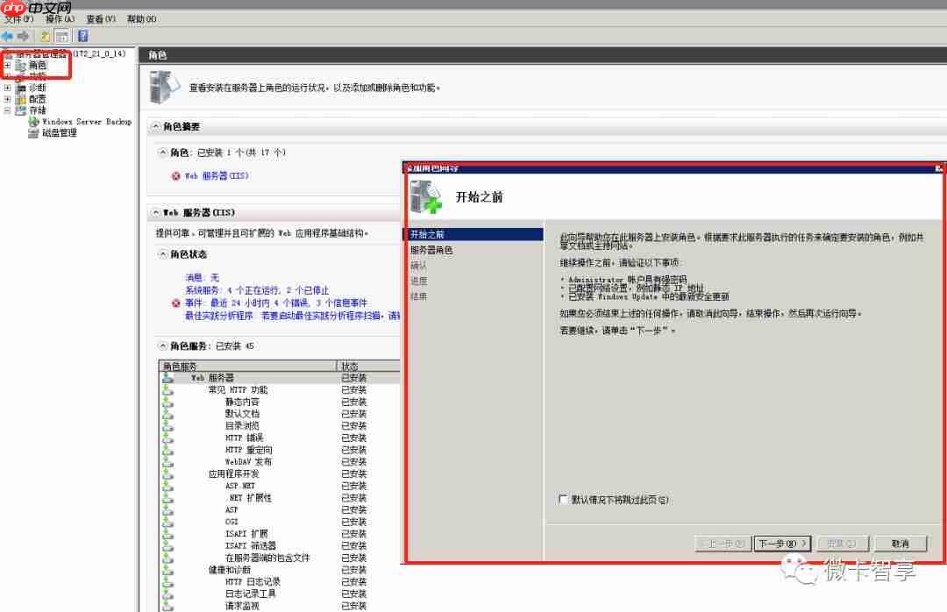
Task: Select Windows Server Backup tree item
Action: point(86,121)
